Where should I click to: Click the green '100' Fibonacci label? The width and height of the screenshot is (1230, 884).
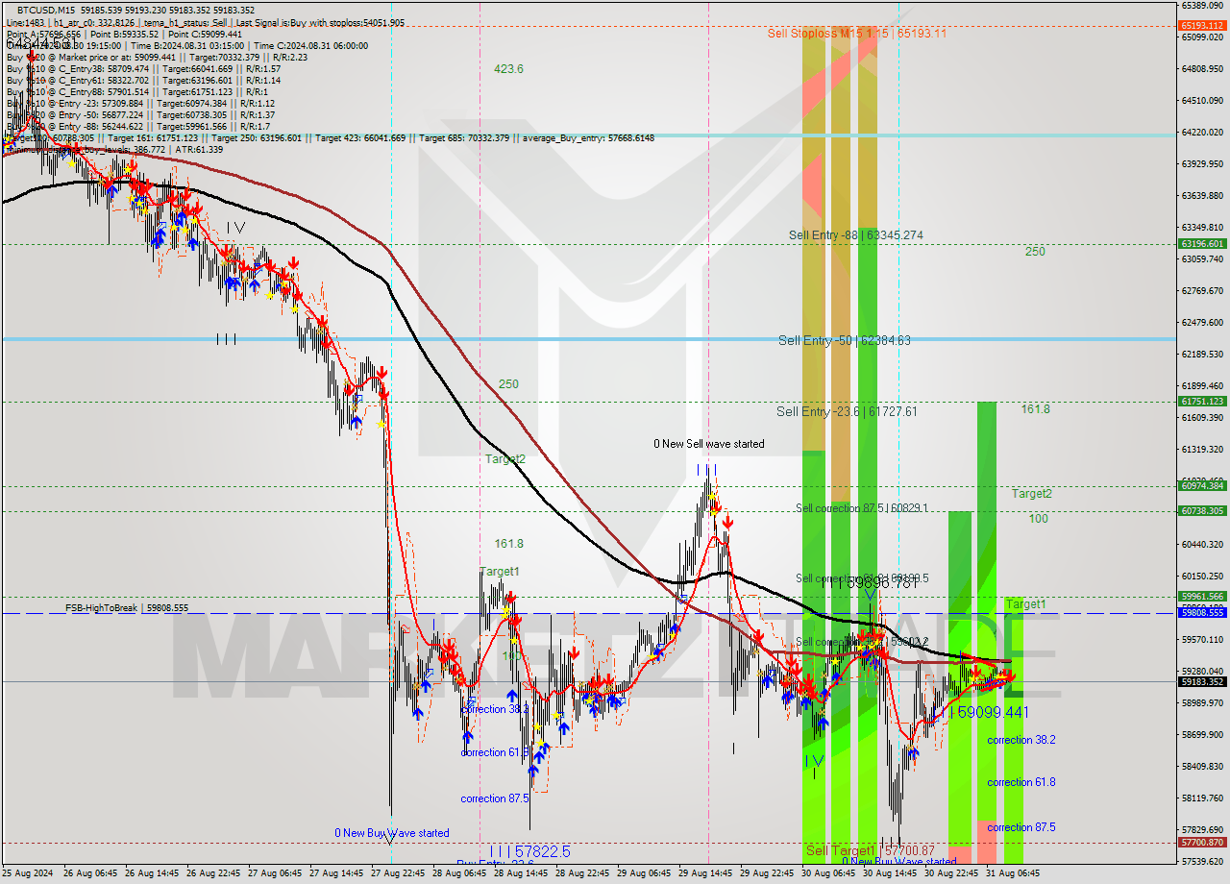pyautogui.click(x=1039, y=518)
